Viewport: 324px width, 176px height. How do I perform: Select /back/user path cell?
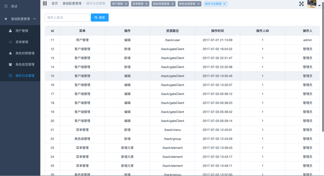click(x=172, y=40)
